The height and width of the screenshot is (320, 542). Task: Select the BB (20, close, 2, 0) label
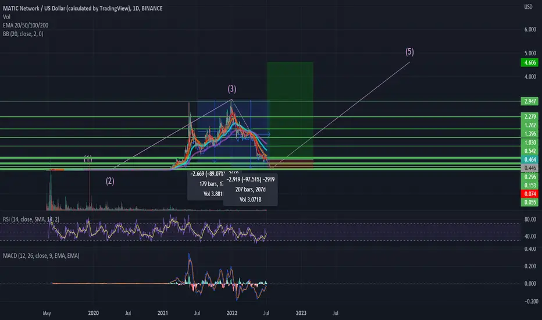coord(23,34)
